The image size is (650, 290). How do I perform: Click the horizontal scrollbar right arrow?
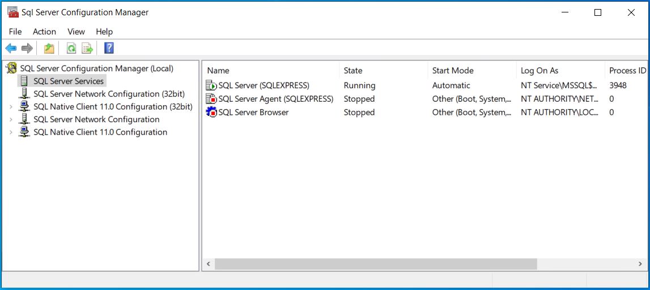pos(640,263)
